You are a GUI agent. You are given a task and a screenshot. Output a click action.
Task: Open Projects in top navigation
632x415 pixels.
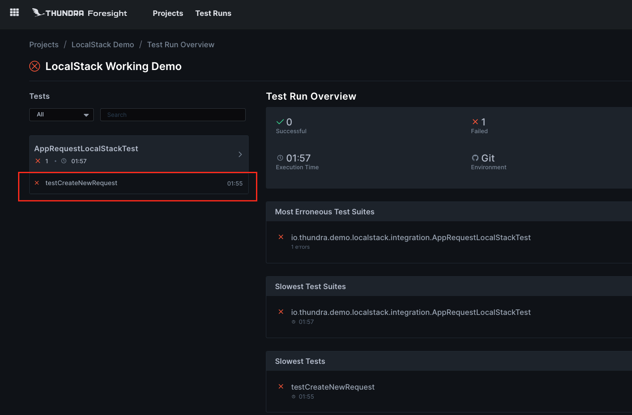coord(168,13)
